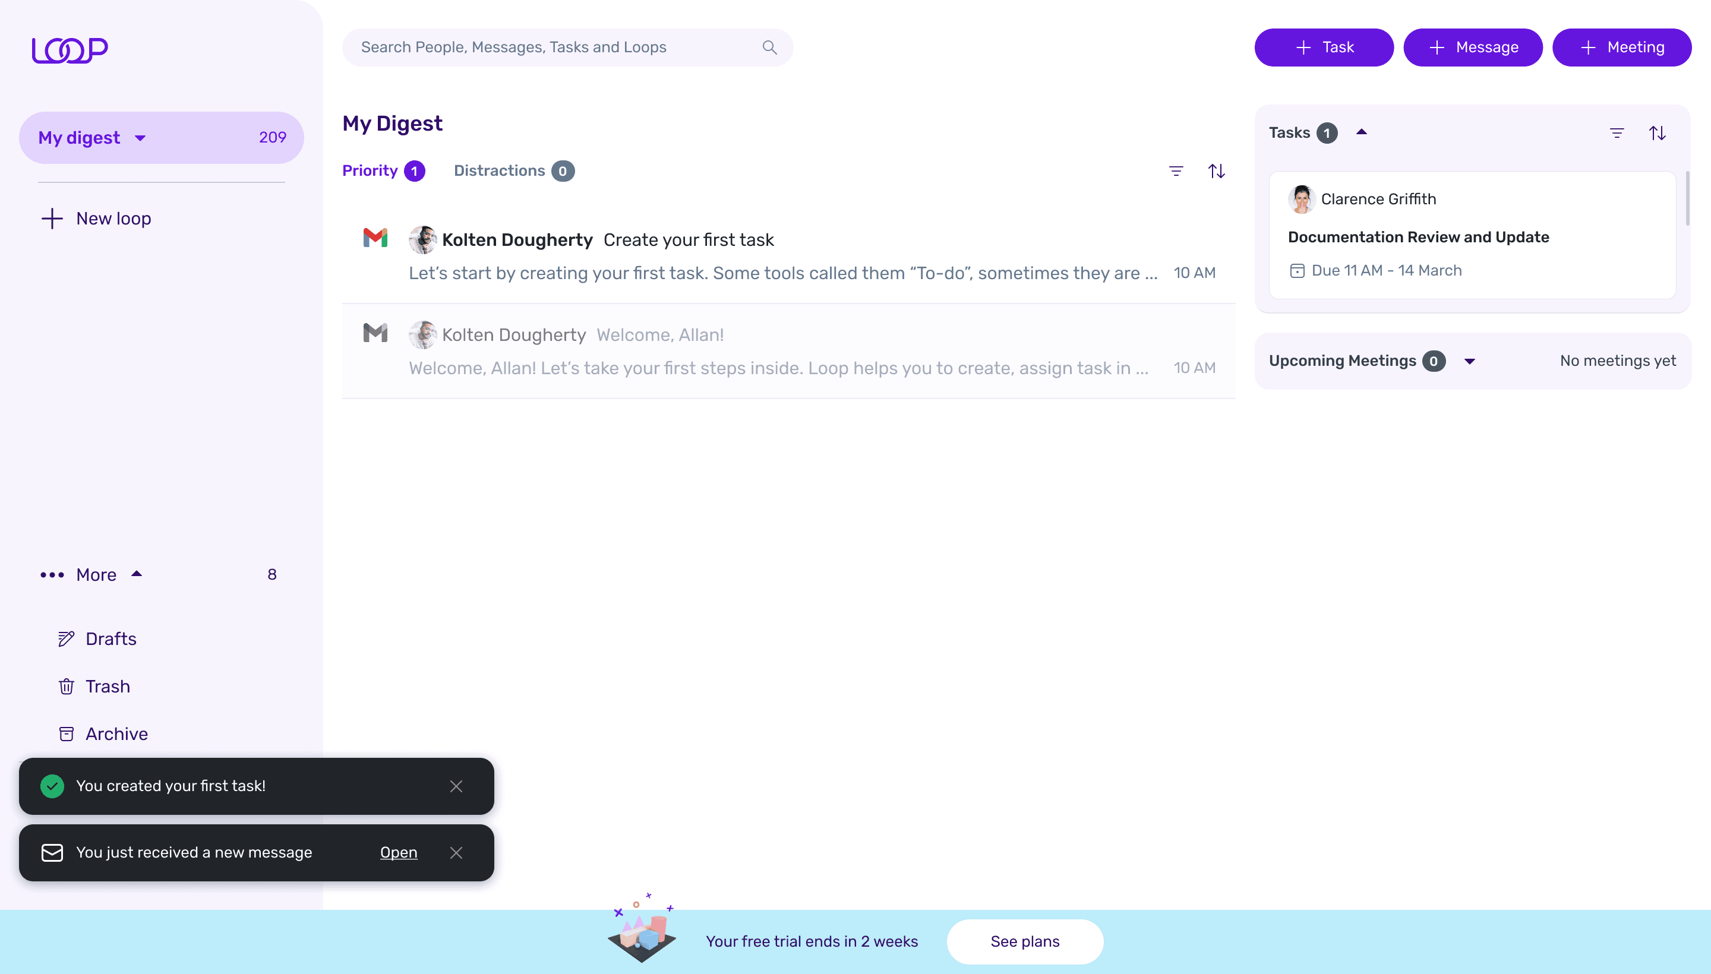The height and width of the screenshot is (974, 1711).
Task: Click the Loop logo
Action: [70, 49]
